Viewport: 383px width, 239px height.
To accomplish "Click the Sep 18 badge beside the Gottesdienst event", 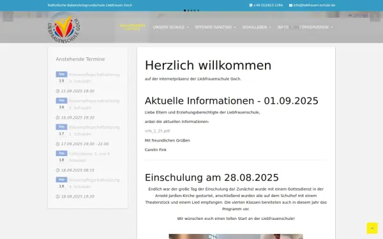I will pyautogui.click(x=61, y=157).
